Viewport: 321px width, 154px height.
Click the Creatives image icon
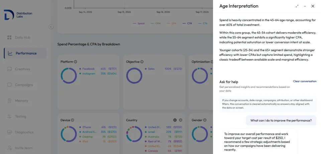(x=9, y=69)
